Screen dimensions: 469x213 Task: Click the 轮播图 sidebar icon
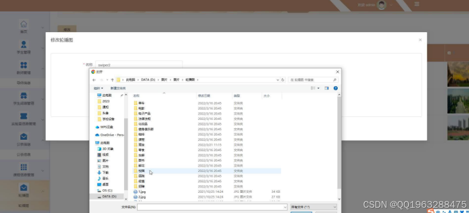tap(23, 188)
